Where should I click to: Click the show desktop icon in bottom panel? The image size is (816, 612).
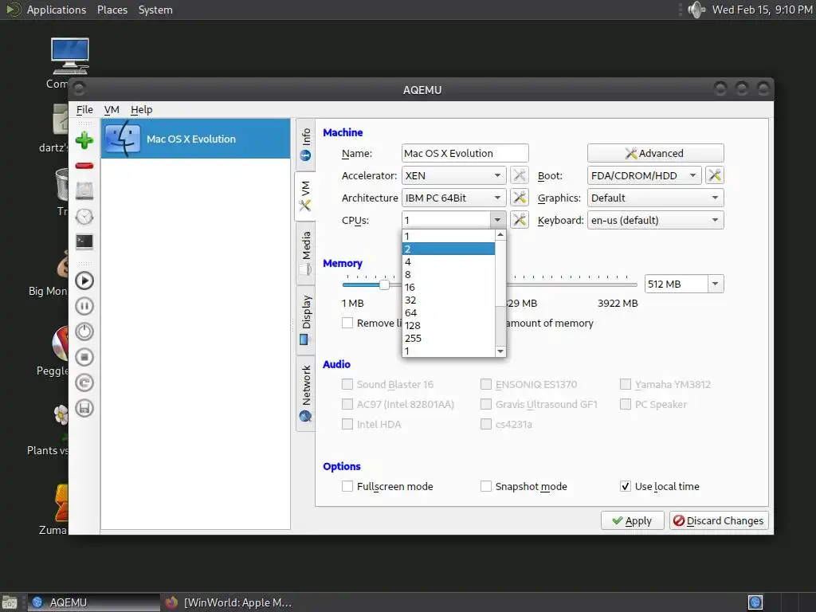(x=10, y=602)
